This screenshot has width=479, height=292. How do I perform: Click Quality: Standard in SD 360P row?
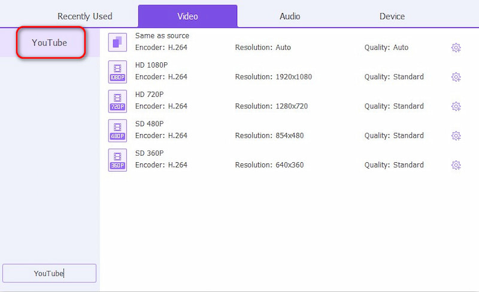(394, 165)
